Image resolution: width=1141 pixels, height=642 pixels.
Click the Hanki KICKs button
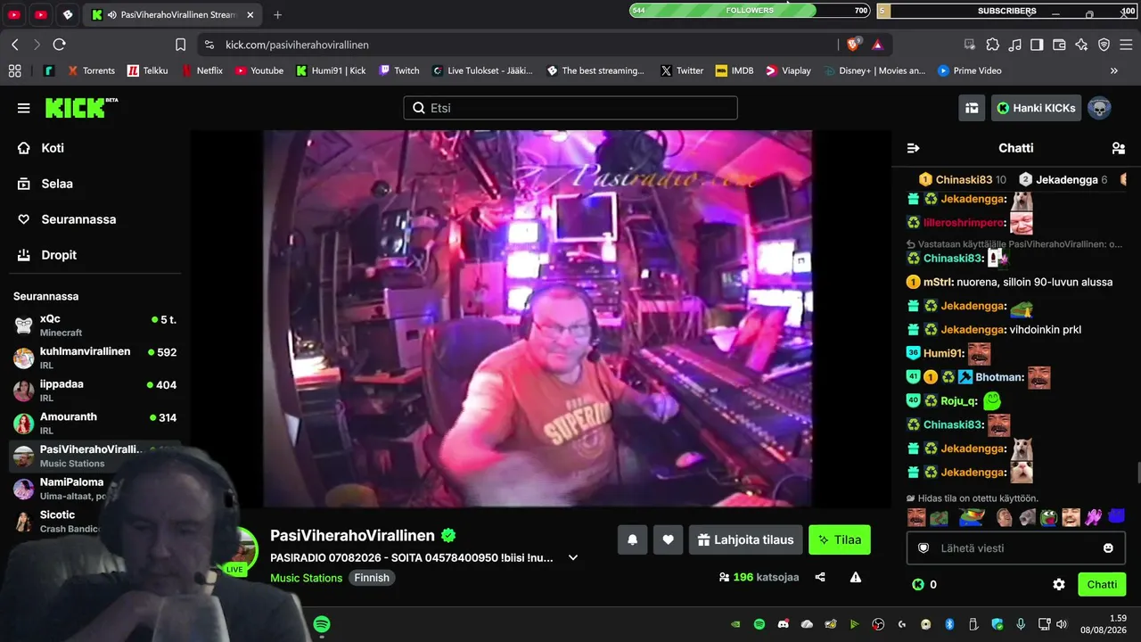pyautogui.click(x=1036, y=108)
